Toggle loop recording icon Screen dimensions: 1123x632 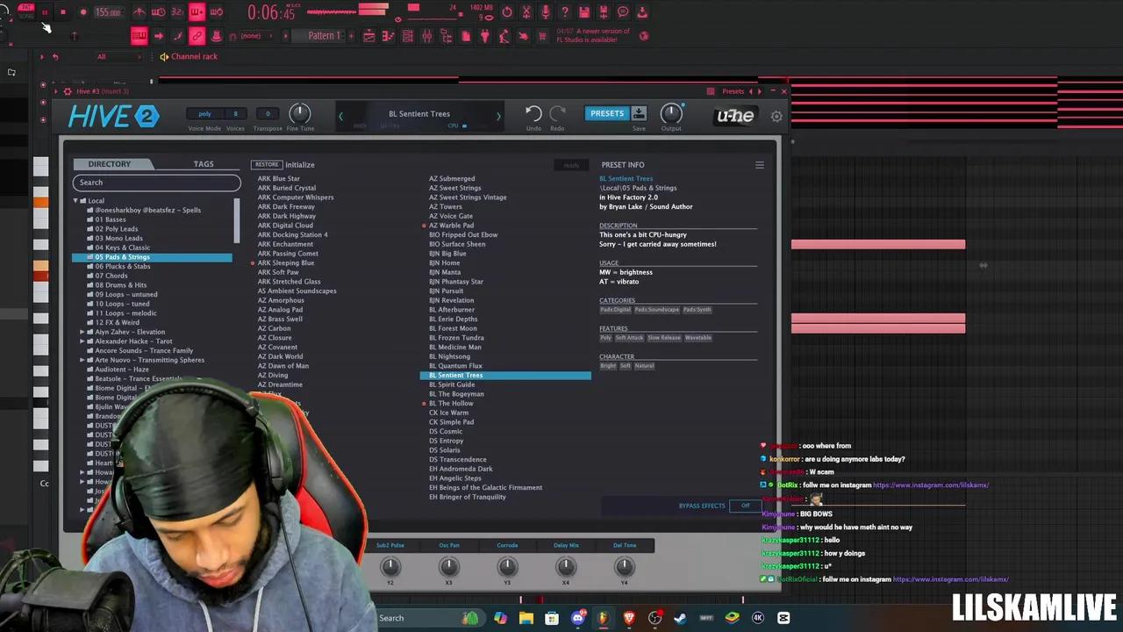216,12
